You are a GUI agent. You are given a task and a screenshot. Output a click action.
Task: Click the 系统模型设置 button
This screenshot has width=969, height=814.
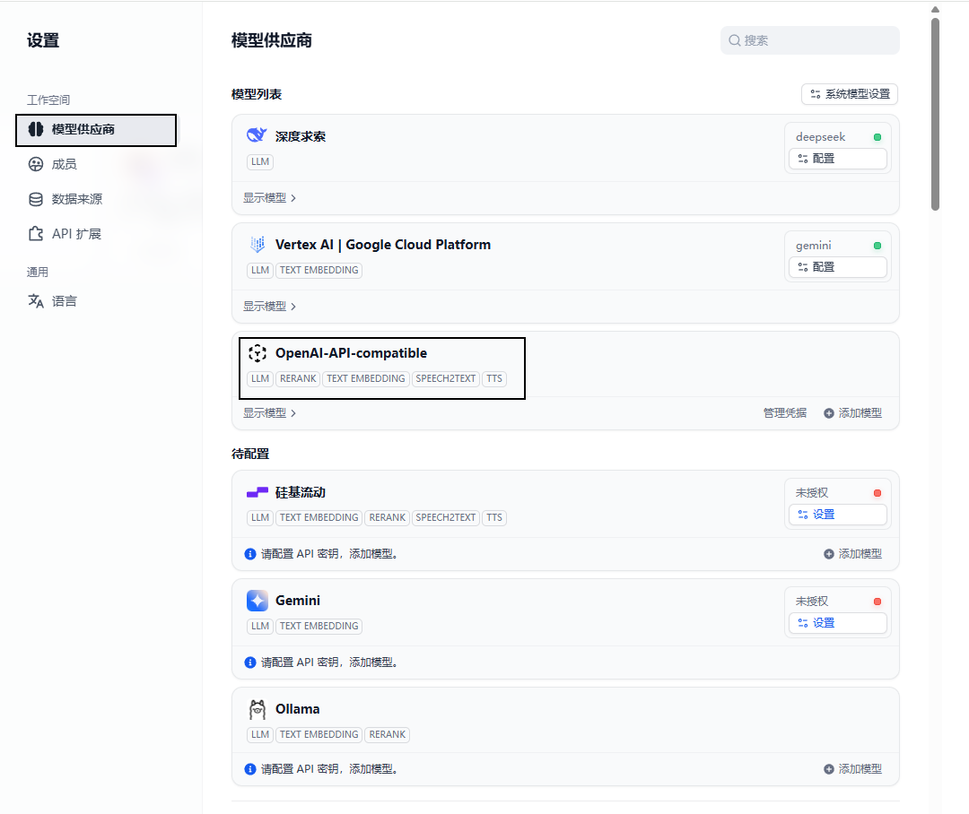(849, 94)
